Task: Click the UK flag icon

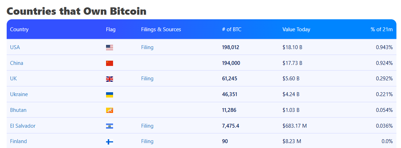Action: click(110, 79)
